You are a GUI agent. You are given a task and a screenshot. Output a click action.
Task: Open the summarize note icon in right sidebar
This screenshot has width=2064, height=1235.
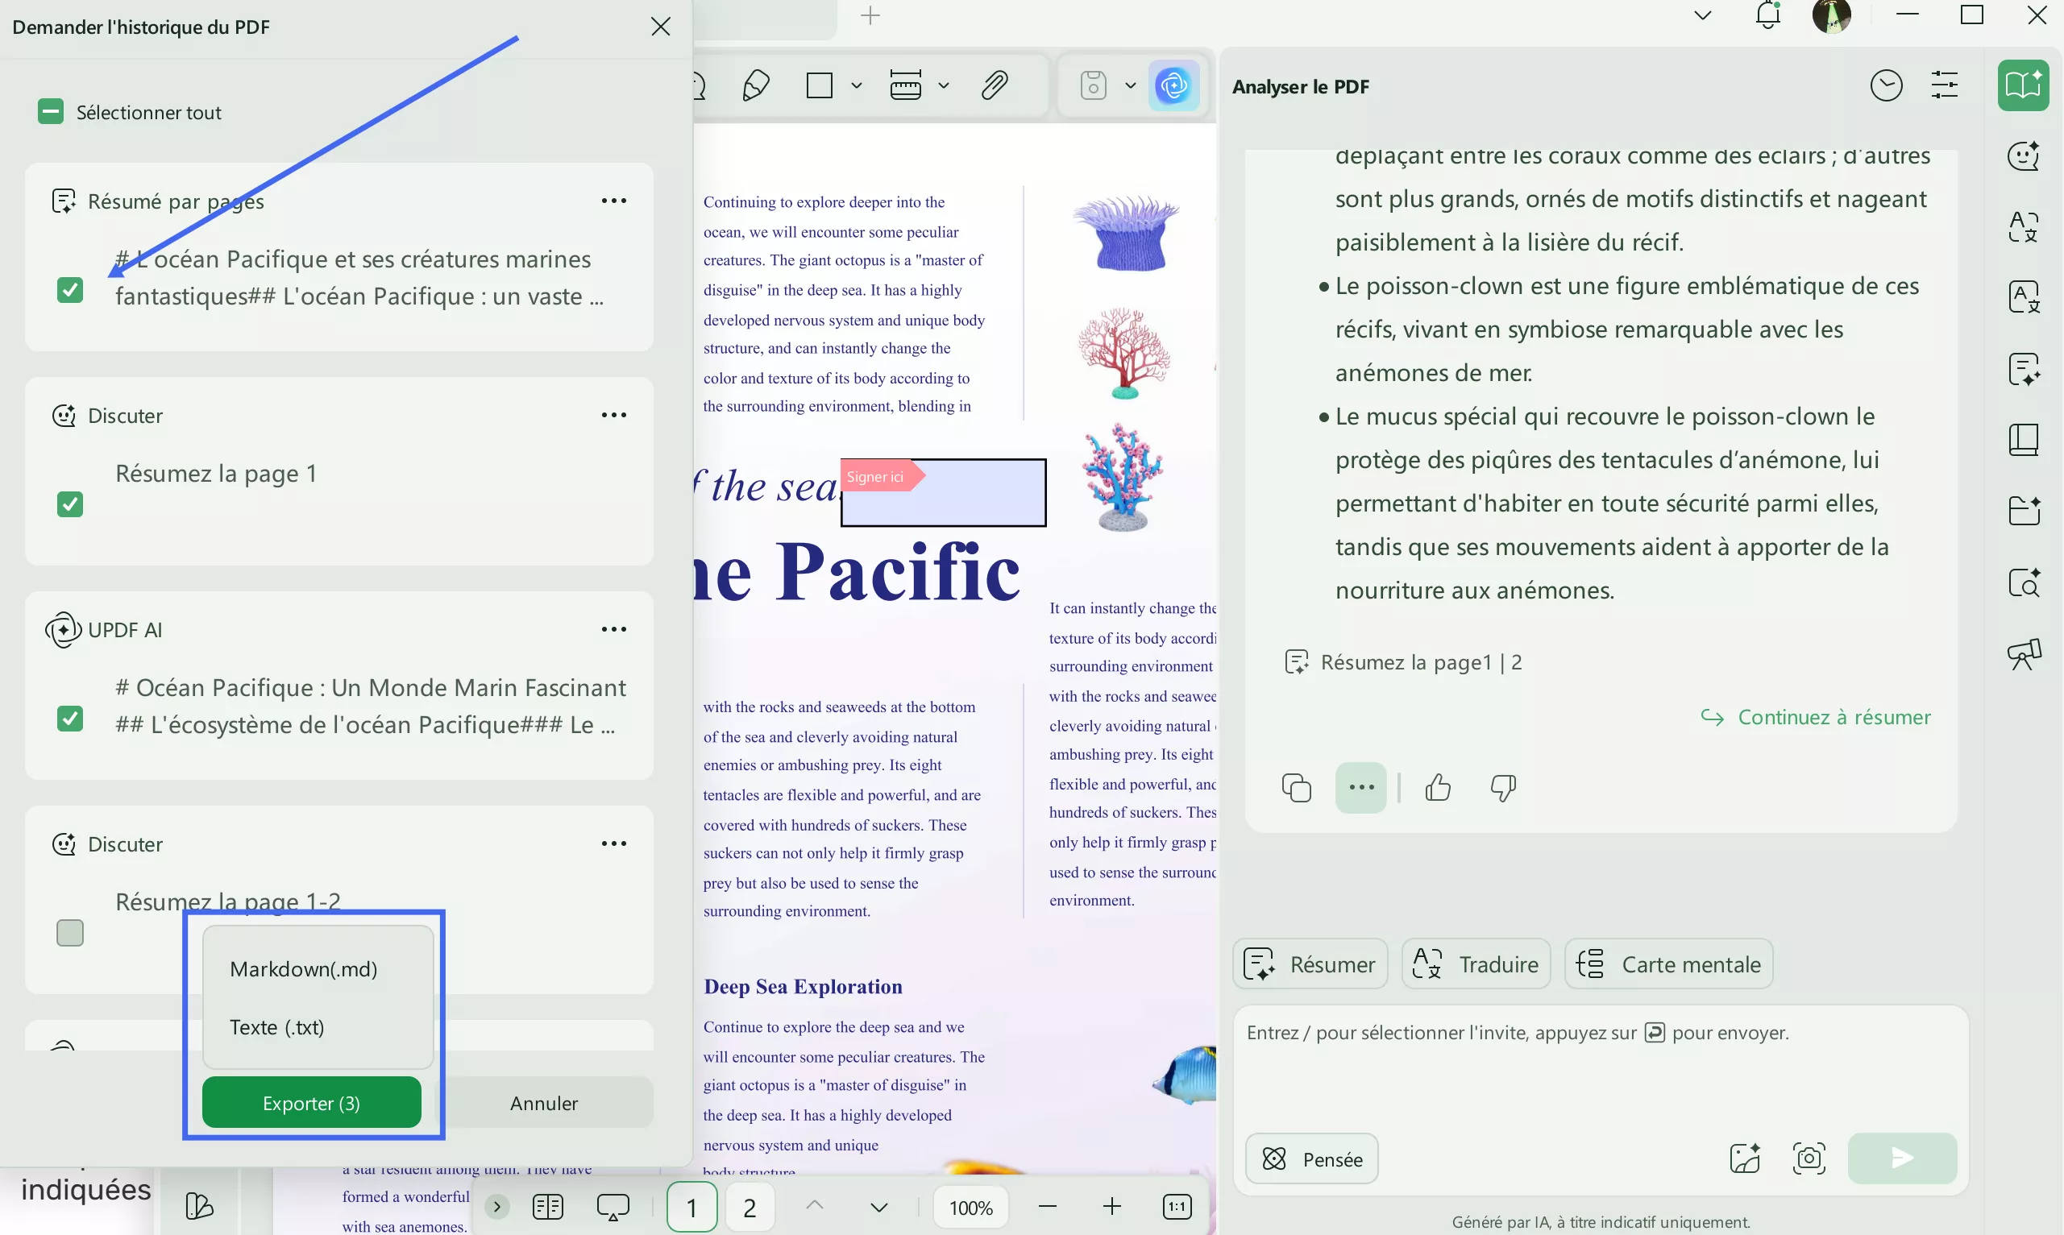point(2025,369)
